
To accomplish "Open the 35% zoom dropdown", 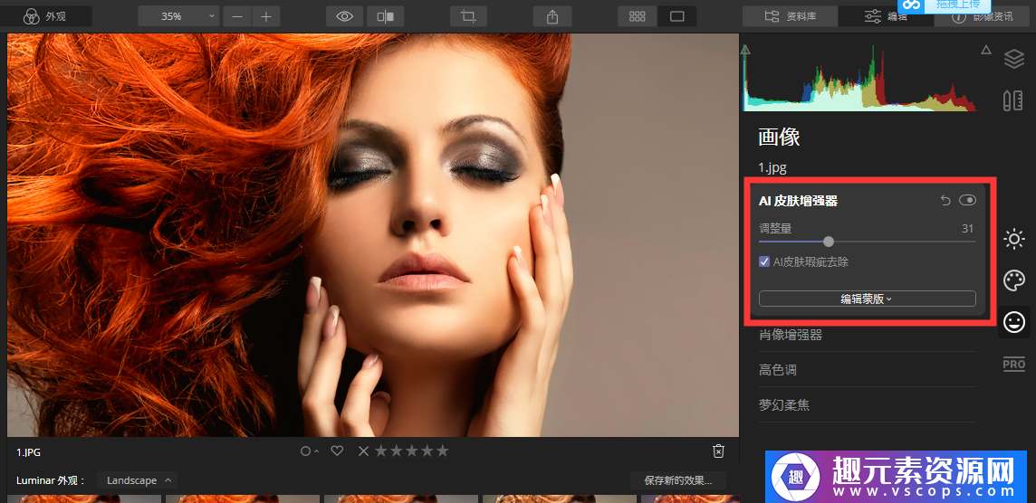I will coord(178,16).
